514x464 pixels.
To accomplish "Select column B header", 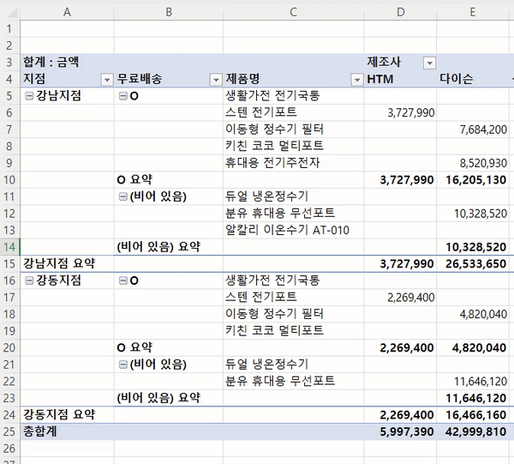I will click(169, 13).
